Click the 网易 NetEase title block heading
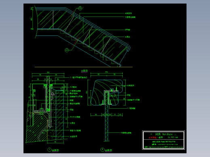This screenshot has width=210, height=157. coord(164,134)
